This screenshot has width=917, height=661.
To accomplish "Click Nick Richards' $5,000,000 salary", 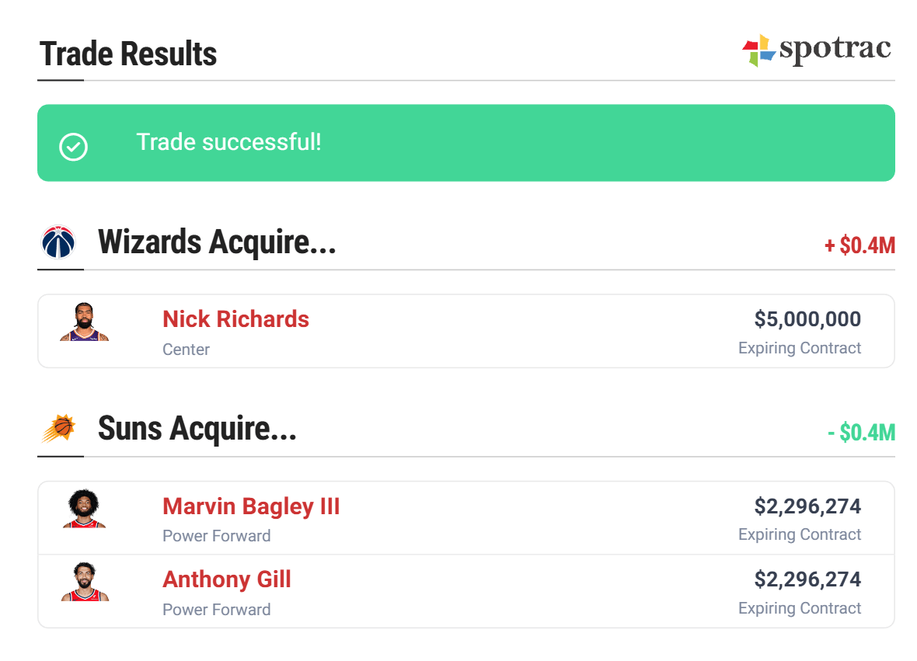I will [807, 319].
